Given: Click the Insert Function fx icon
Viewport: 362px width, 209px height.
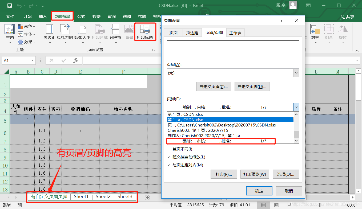Looking at the screenshot, I should click(76, 60).
